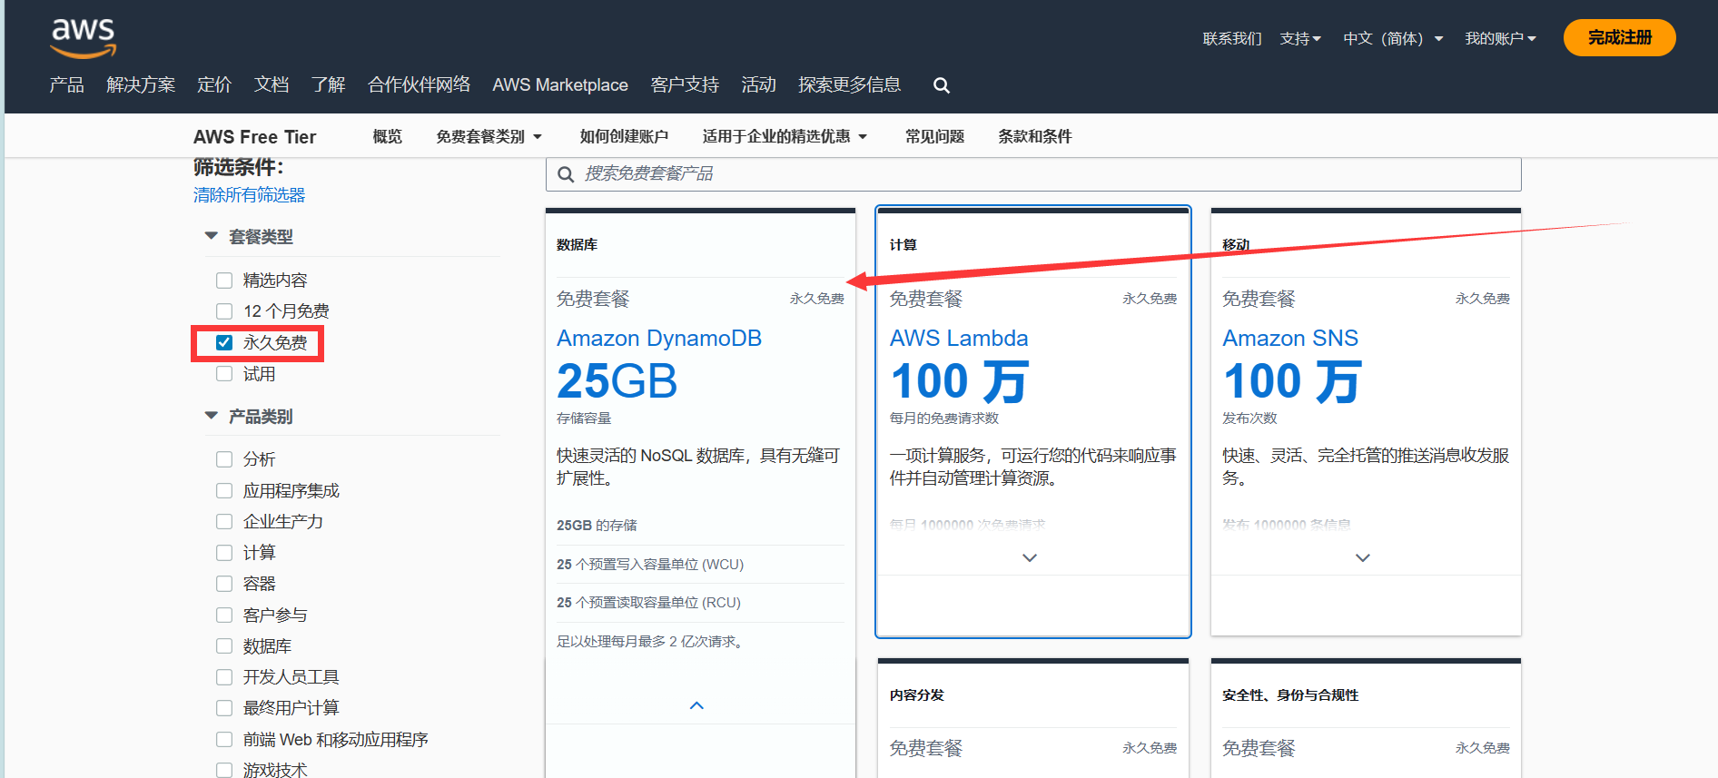Collapse the Amazon DynamoDB card with up chevron

[696, 705]
